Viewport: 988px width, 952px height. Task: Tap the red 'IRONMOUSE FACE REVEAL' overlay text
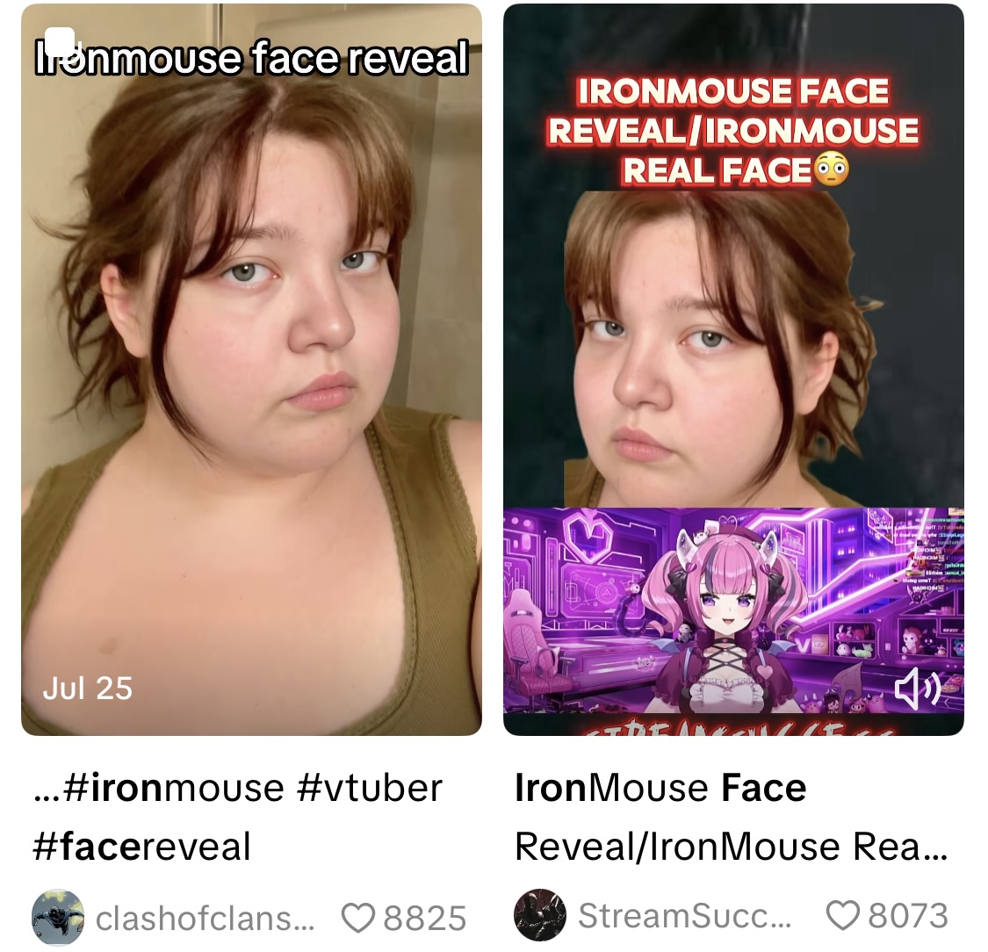pos(733,131)
